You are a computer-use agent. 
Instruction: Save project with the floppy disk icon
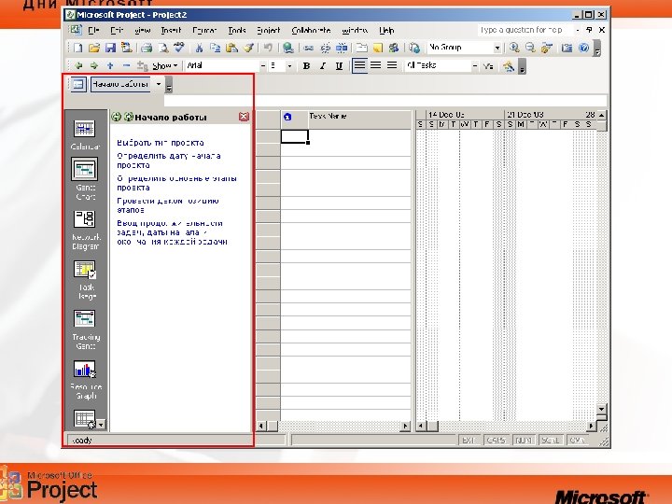pos(110,48)
